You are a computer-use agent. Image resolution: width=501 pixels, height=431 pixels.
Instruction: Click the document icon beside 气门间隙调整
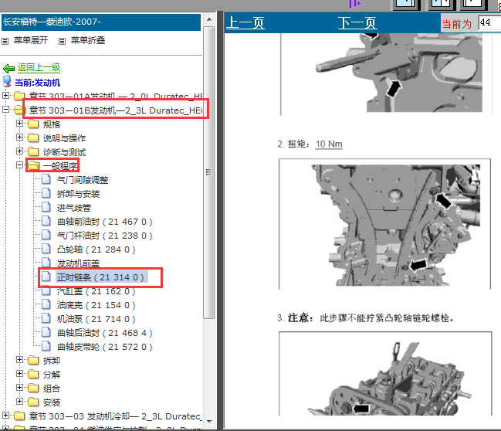[46, 179]
